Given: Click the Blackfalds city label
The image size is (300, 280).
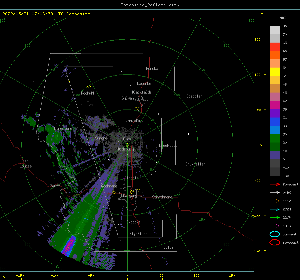Looking at the screenshot, I should tap(142, 92).
